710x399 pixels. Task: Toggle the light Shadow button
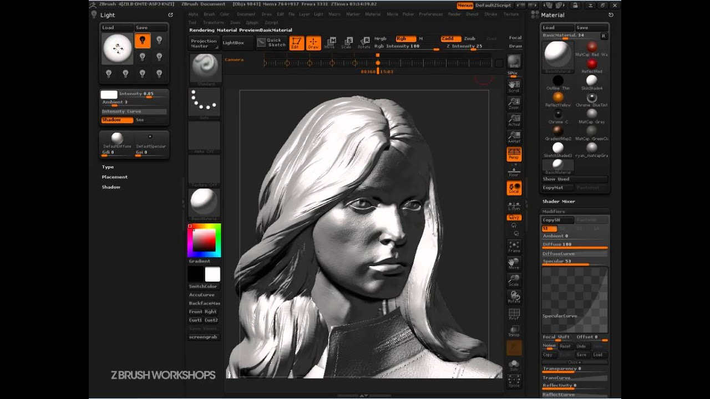click(117, 120)
